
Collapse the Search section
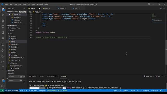(7, 73)
